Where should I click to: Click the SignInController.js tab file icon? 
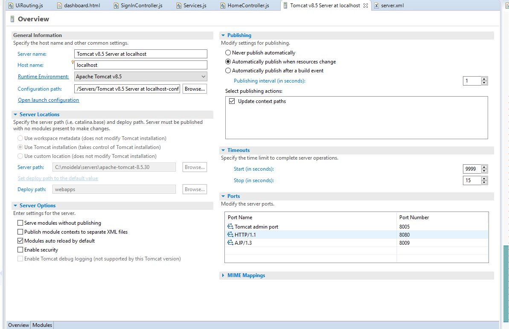[x=116, y=6]
